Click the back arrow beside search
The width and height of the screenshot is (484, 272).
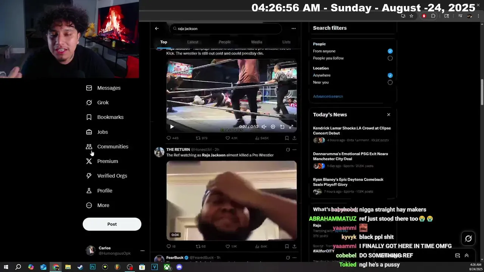pyautogui.click(x=157, y=28)
